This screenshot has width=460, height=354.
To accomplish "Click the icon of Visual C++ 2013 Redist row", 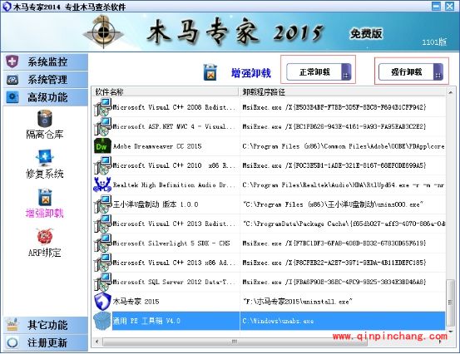I will click(102, 224).
